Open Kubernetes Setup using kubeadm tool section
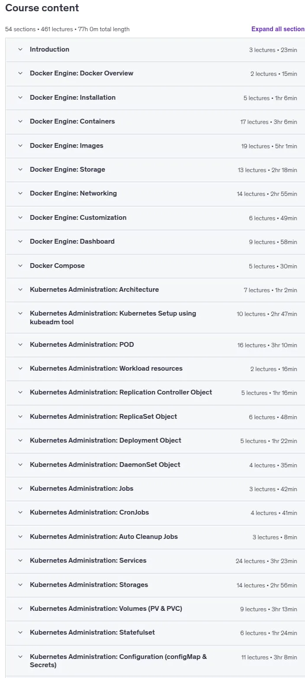 pyautogui.click(x=155, y=318)
